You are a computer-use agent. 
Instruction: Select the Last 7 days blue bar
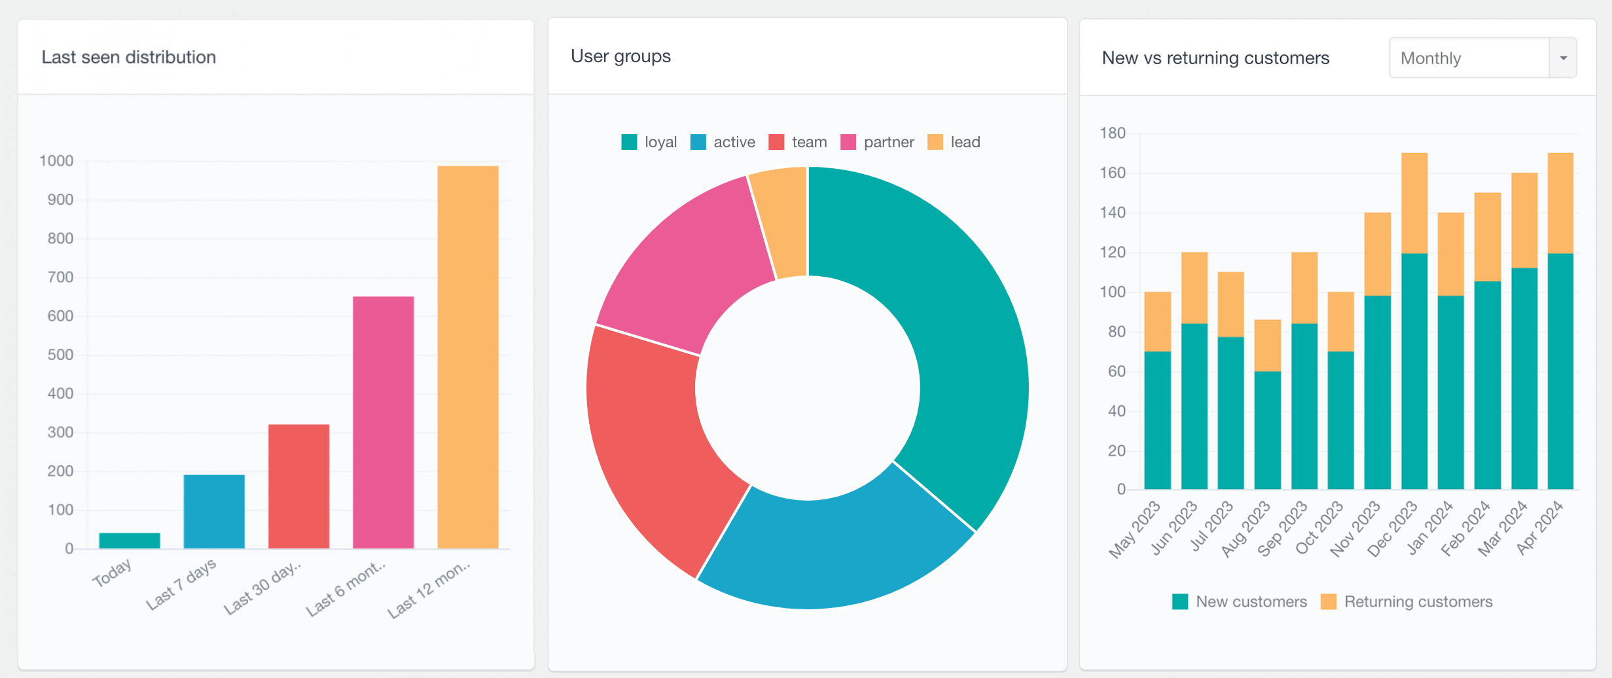click(x=214, y=511)
